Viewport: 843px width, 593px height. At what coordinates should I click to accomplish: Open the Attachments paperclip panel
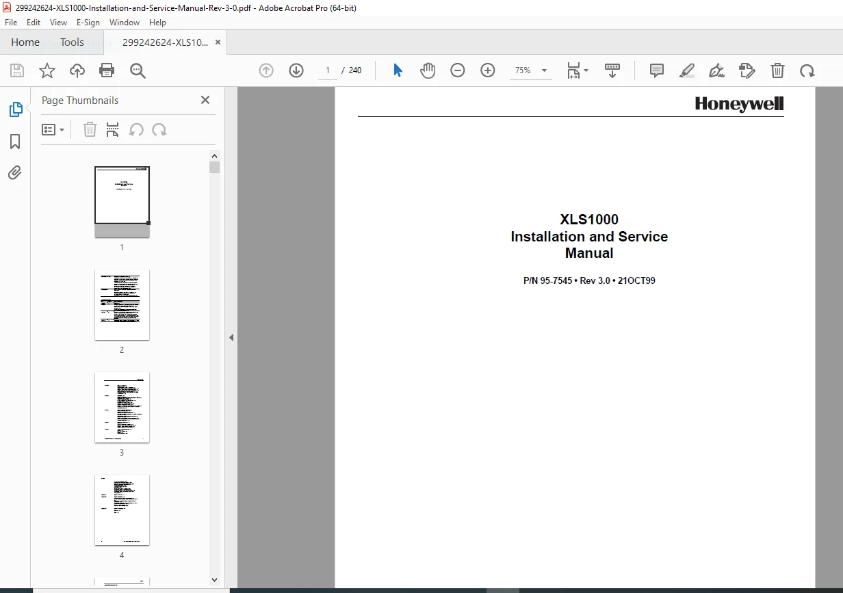click(x=15, y=172)
